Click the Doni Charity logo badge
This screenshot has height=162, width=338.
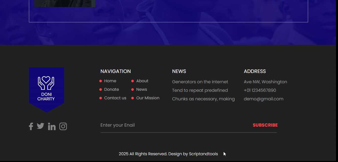coord(47,90)
